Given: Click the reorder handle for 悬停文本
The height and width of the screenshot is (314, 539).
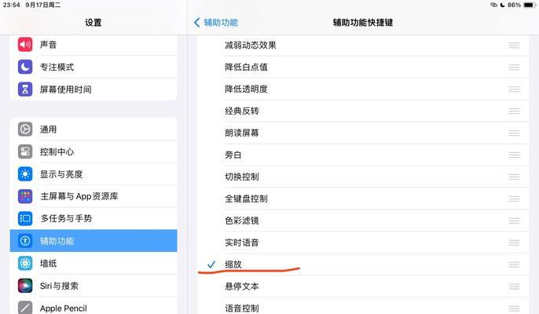Looking at the screenshot, I should pyautogui.click(x=514, y=287).
